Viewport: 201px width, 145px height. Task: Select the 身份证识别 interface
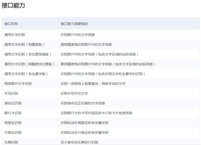pos(13,103)
